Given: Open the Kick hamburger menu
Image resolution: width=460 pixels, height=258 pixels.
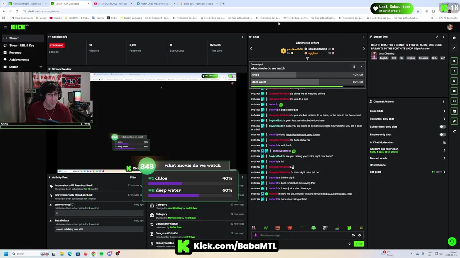Looking at the screenshot, I should (6, 27).
